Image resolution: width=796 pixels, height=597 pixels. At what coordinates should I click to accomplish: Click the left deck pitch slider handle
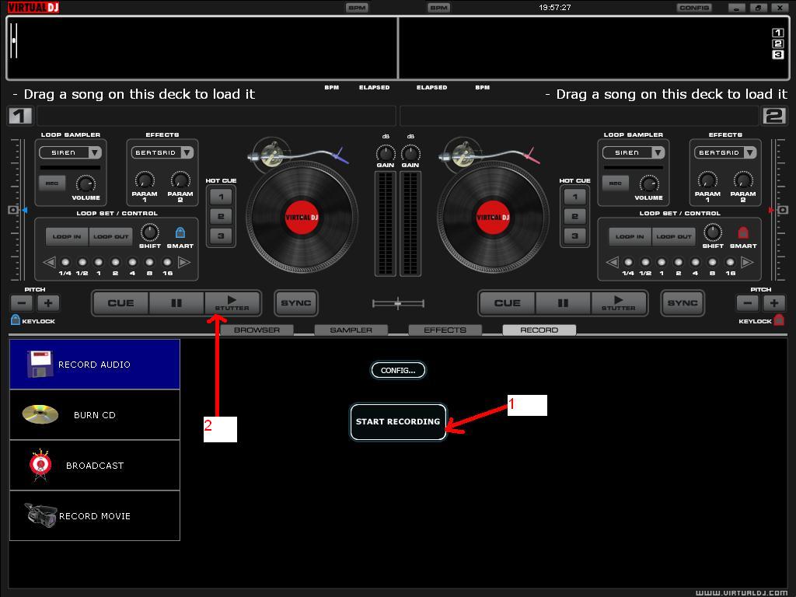pos(13,210)
